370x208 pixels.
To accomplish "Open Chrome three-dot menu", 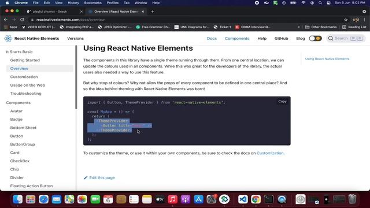I will [364, 20].
